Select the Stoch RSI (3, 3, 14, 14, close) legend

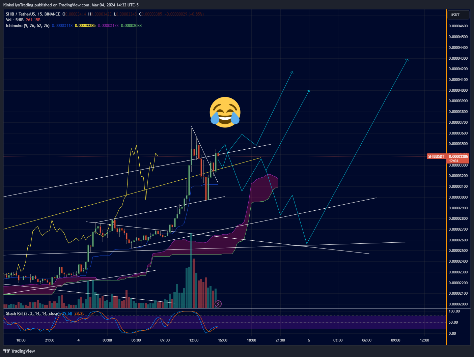[33, 314]
